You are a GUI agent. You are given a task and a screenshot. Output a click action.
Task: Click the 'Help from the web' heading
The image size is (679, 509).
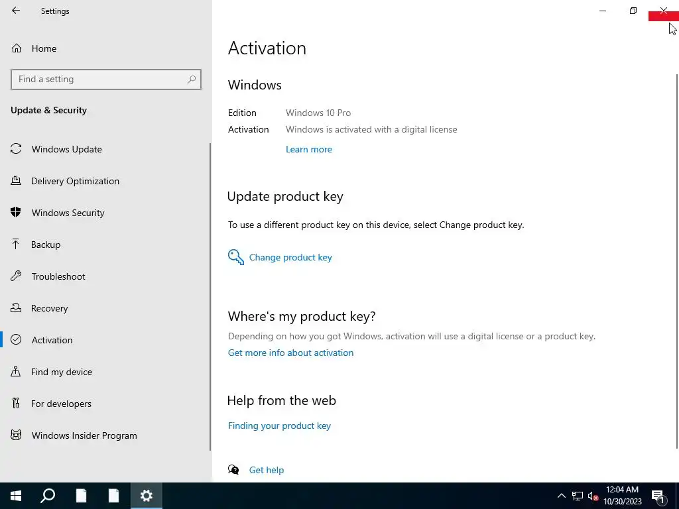point(281,400)
